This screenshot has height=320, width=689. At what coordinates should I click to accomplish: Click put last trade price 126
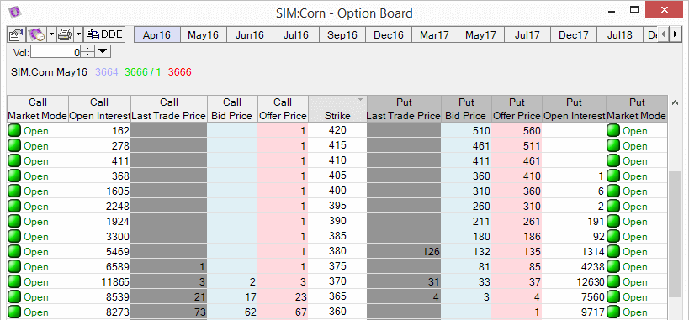pos(404,251)
